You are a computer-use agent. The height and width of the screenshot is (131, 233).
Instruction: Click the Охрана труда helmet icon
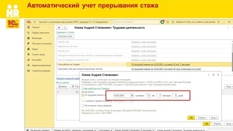click(28, 55)
